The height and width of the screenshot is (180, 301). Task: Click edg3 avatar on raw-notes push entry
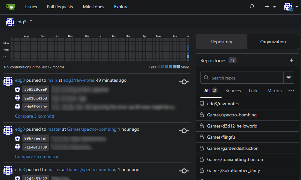(8, 81)
